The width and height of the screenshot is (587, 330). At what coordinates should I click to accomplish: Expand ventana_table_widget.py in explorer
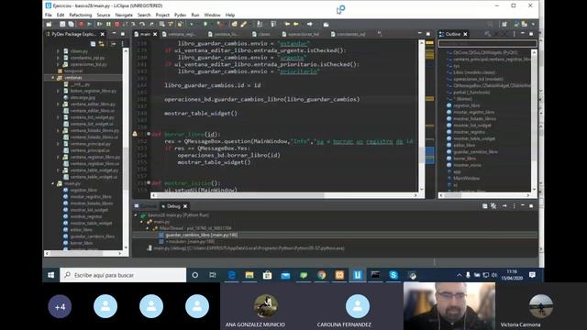tap(58, 170)
